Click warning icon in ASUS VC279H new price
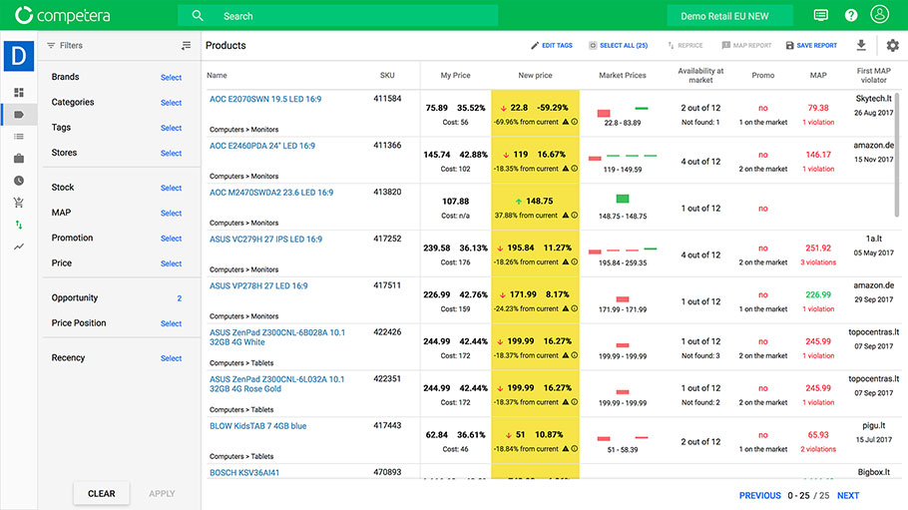The image size is (908, 510). click(x=565, y=261)
